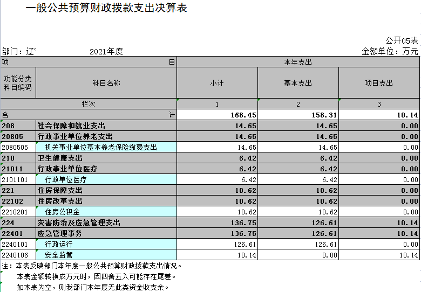The width and height of the screenshot is (421, 292).
Task: Click code 2101101
Action: tap(18, 179)
